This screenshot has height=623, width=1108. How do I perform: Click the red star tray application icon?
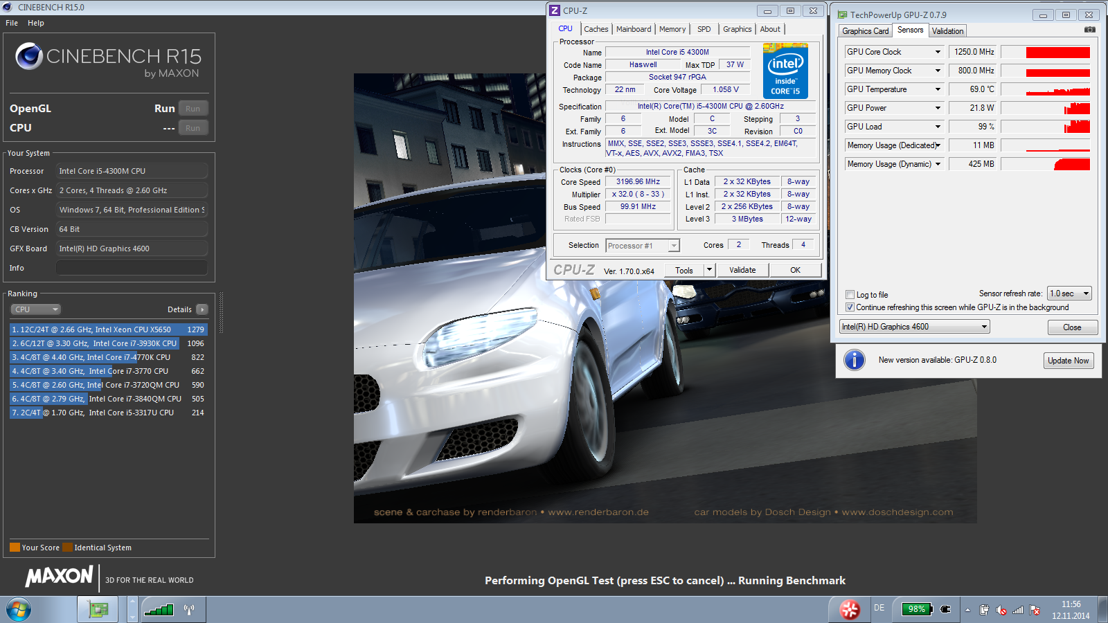pos(849,609)
